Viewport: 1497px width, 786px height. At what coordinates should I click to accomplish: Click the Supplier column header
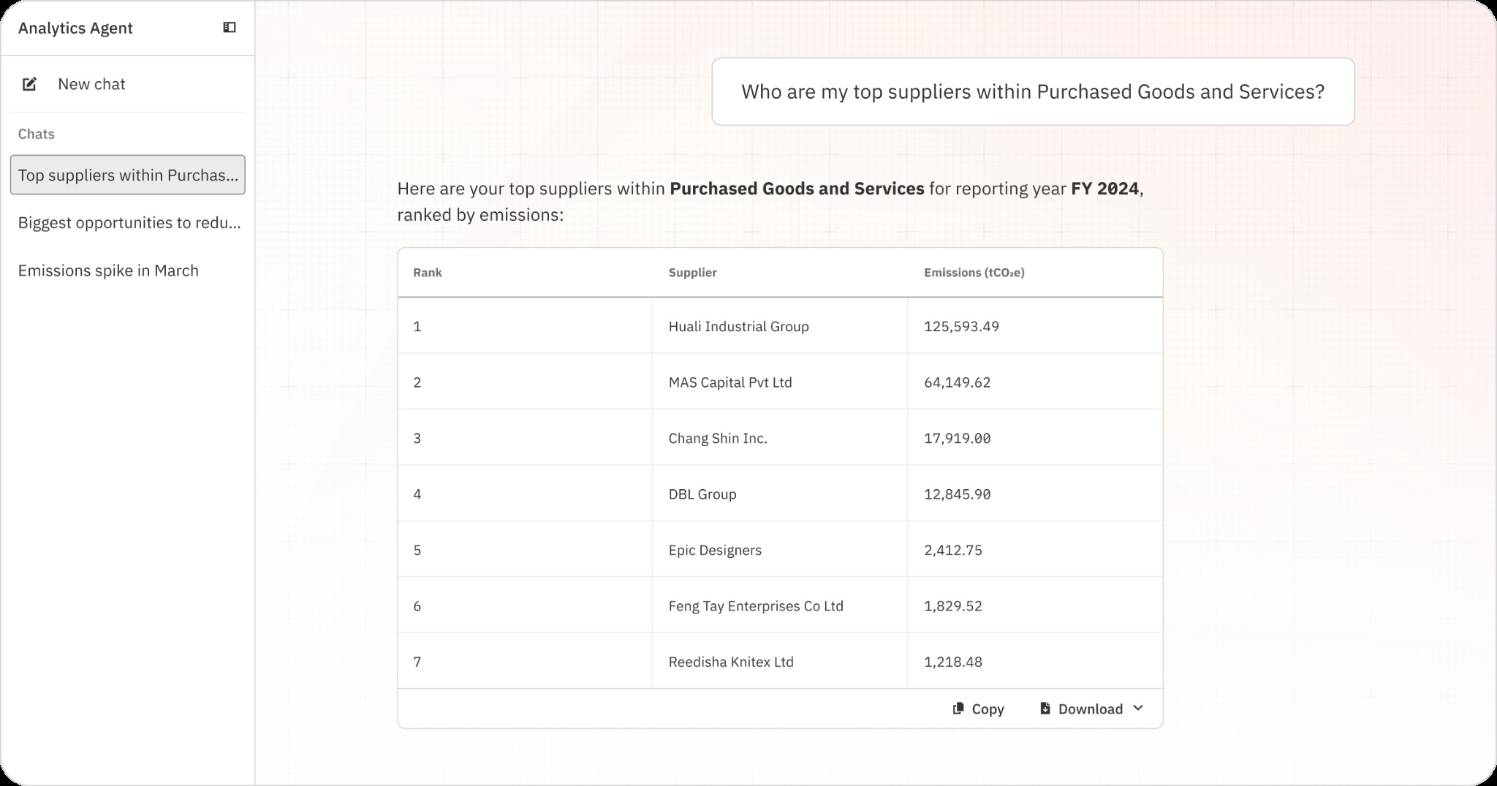click(x=692, y=273)
